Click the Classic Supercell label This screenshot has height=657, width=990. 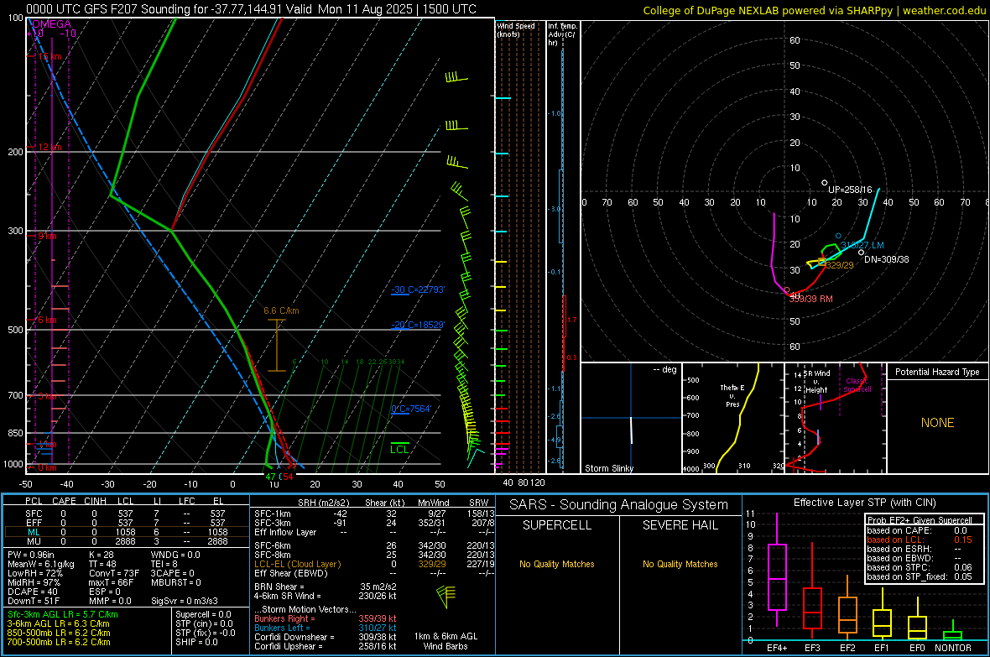click(x=857, y=385)
